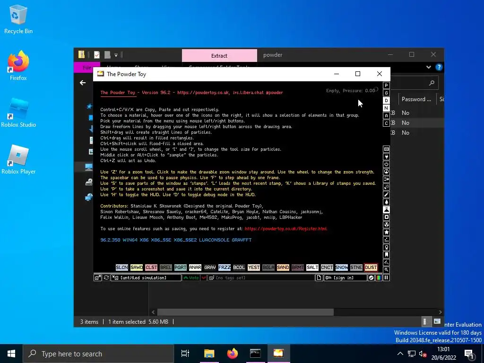
Task: Open console with C quick option
Action: [386, 123]
